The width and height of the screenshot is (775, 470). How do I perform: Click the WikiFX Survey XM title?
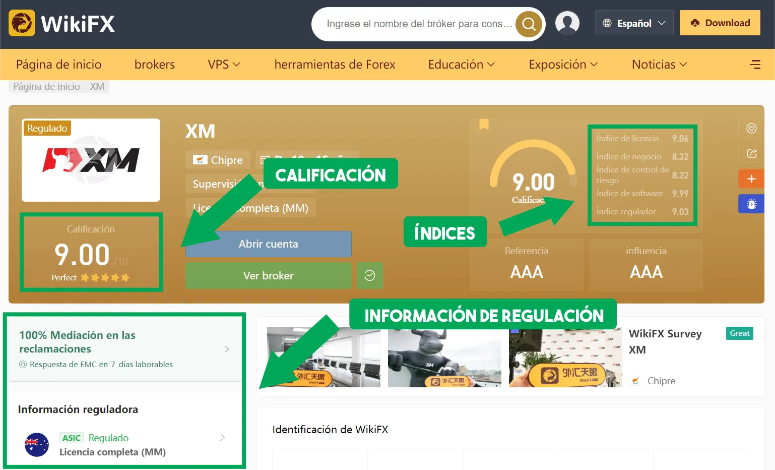[x=665, y=341]
